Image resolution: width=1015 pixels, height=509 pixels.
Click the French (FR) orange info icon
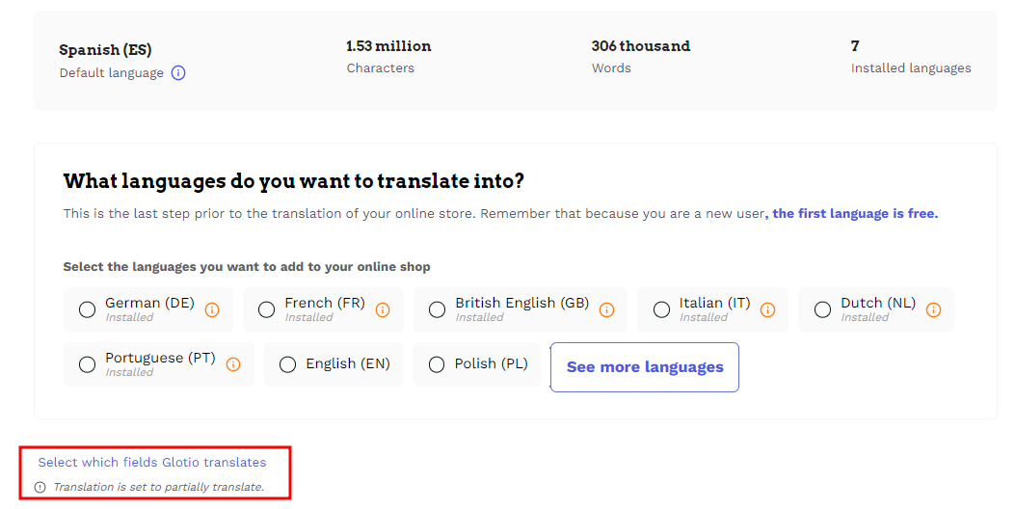[383, 310]
